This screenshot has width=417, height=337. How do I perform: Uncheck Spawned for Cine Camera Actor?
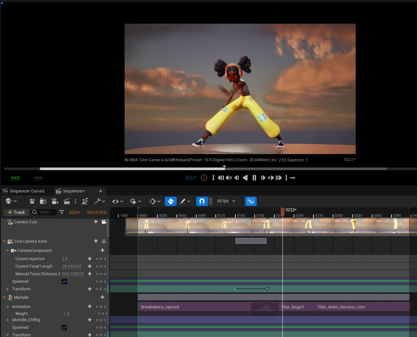[64, 281]
